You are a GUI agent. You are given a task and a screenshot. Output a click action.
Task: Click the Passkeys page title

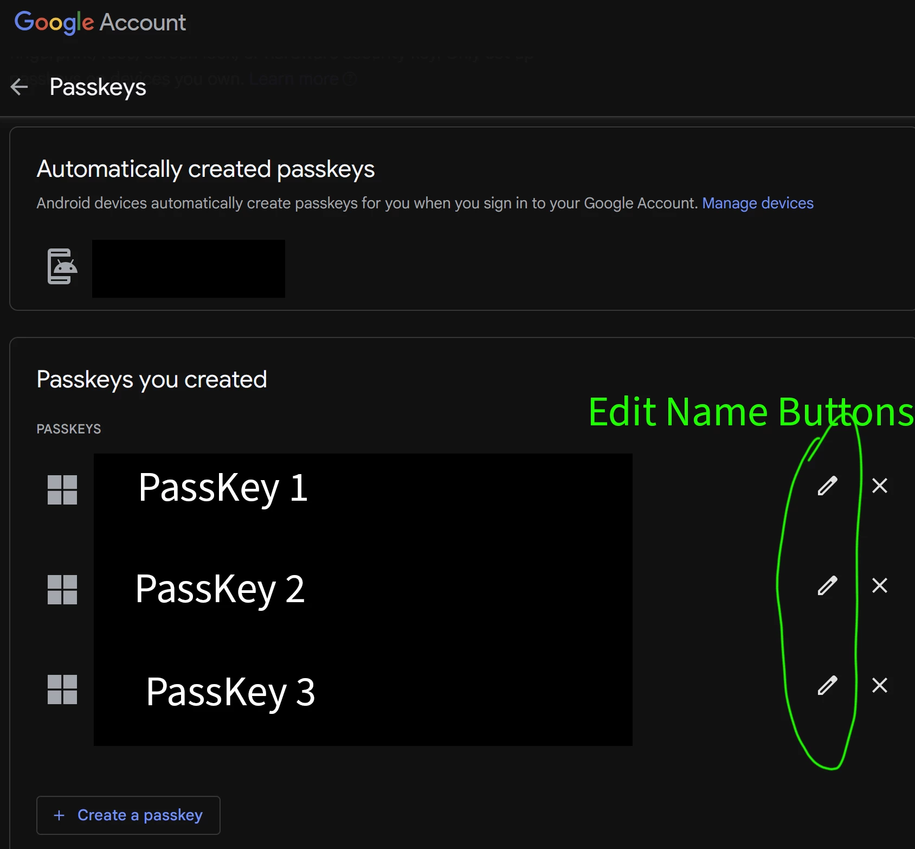pos(98,87)
